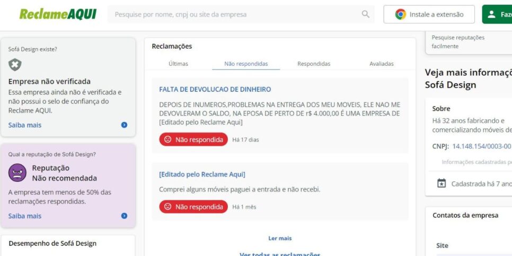Viewport: 512px width, 256px height.
Task: Click Não respondida badge dated Há 1 mês
Action: click(x=193, y=207)
